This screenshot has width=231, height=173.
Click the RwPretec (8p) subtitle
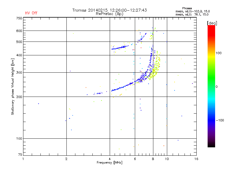pos(109,14)
